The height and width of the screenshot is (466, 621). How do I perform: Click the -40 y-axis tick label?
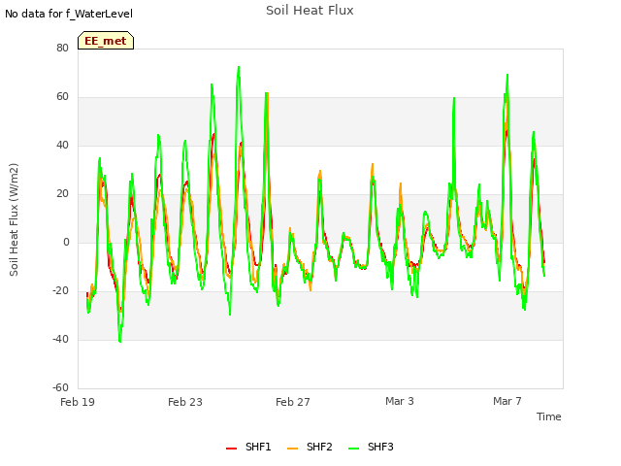click(x=60, y=339)
